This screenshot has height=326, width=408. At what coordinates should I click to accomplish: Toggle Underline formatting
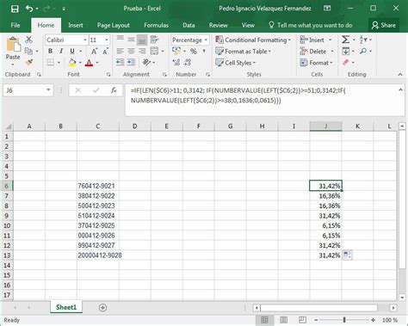[x=72, y=52]
